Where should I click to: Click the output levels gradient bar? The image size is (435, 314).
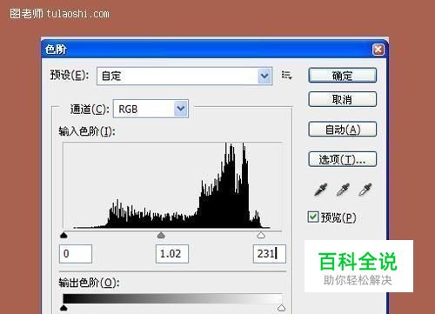pyautogui.click(x=172, y=298)
